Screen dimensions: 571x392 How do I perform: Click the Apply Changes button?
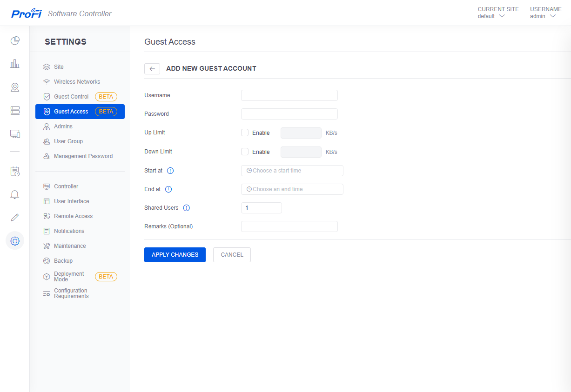point(175,255)
